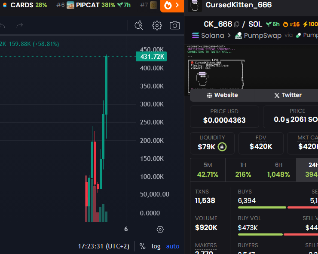Click the #7 trending token thumbnail
318x254 pixels.
pos(153,5)
